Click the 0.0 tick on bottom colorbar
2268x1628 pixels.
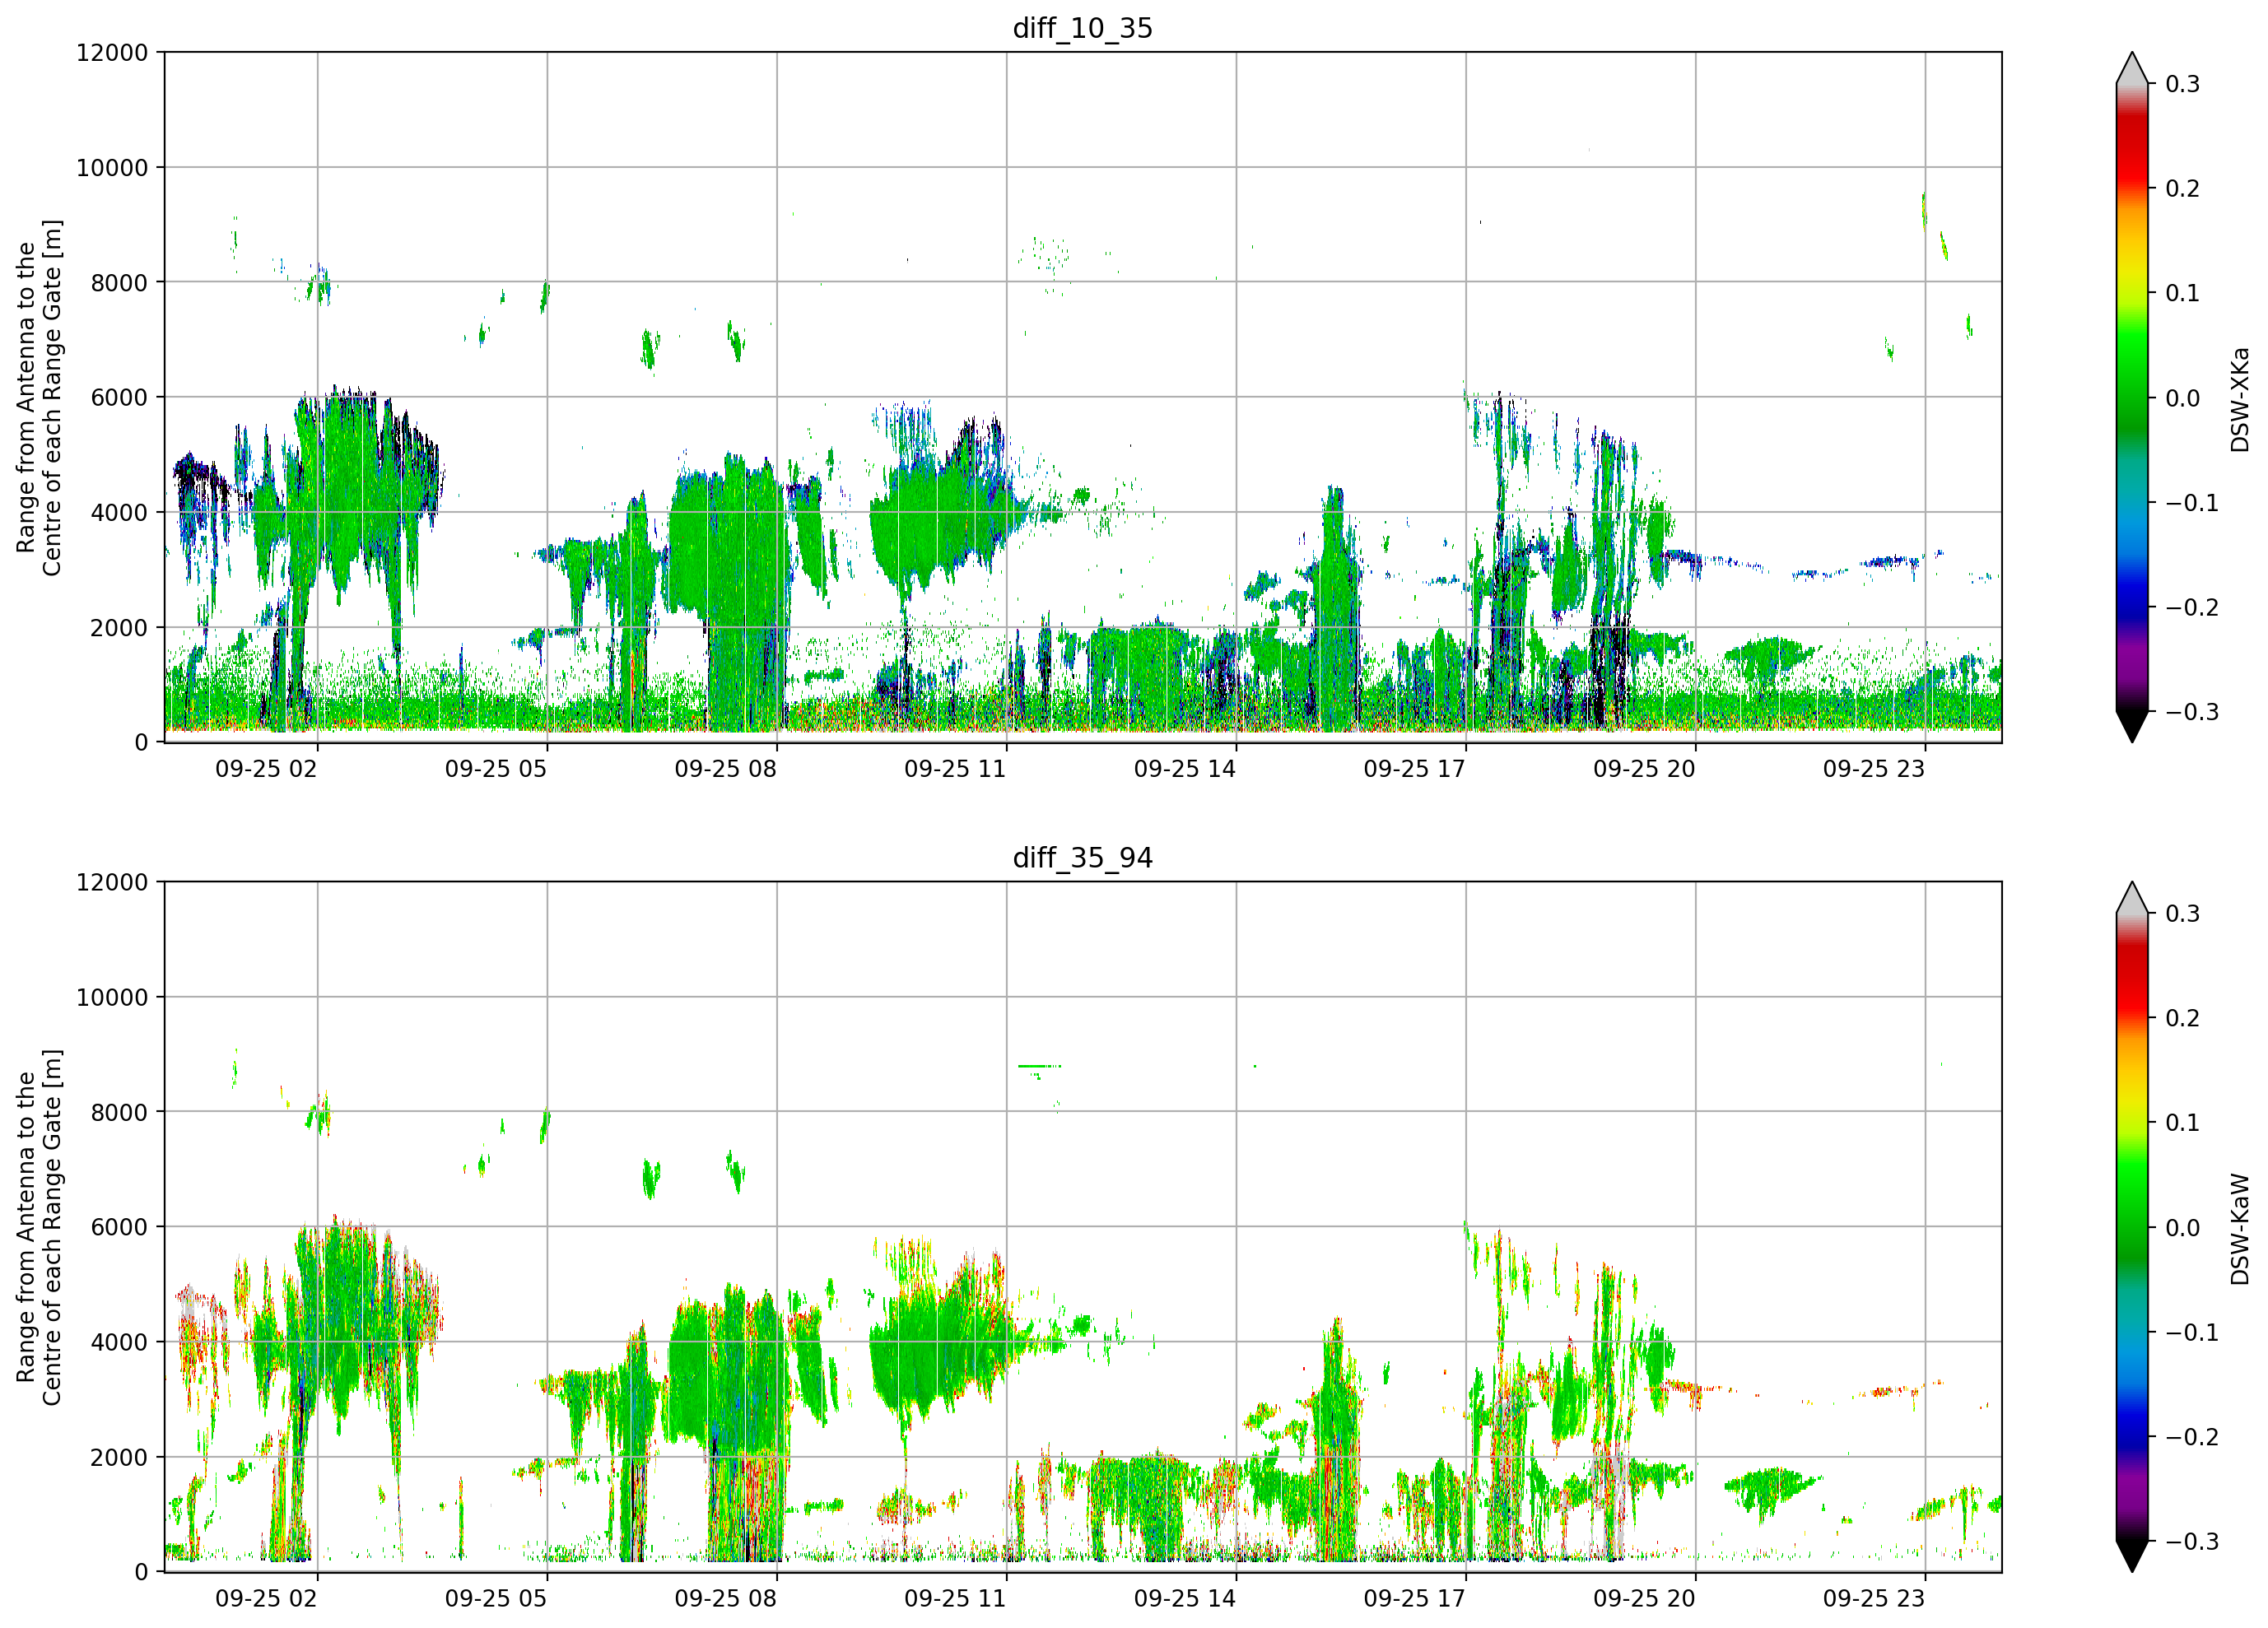pos(2183,1228)
